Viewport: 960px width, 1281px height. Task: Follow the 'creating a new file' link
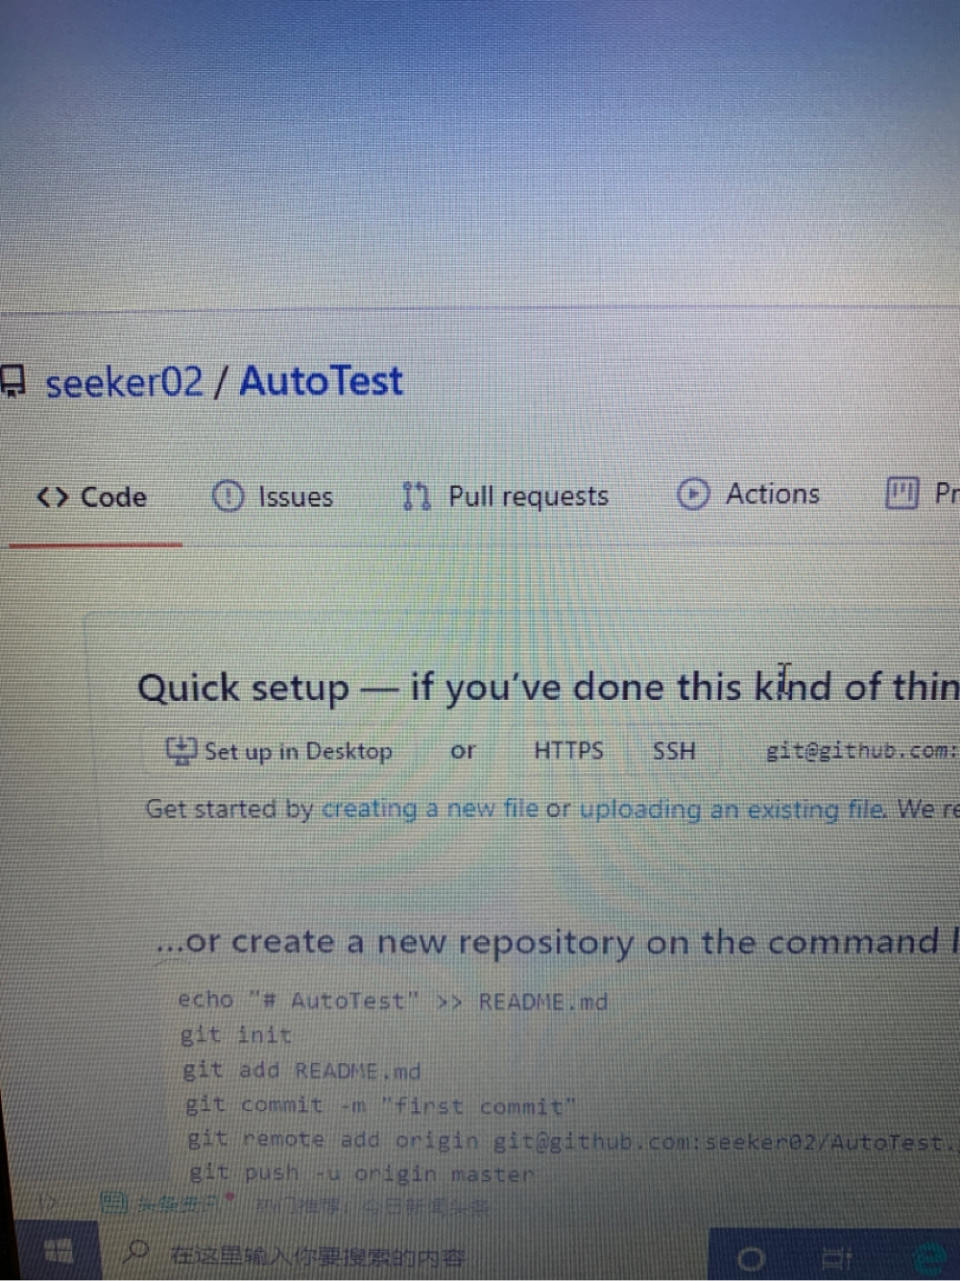click(x=430, y=810)
